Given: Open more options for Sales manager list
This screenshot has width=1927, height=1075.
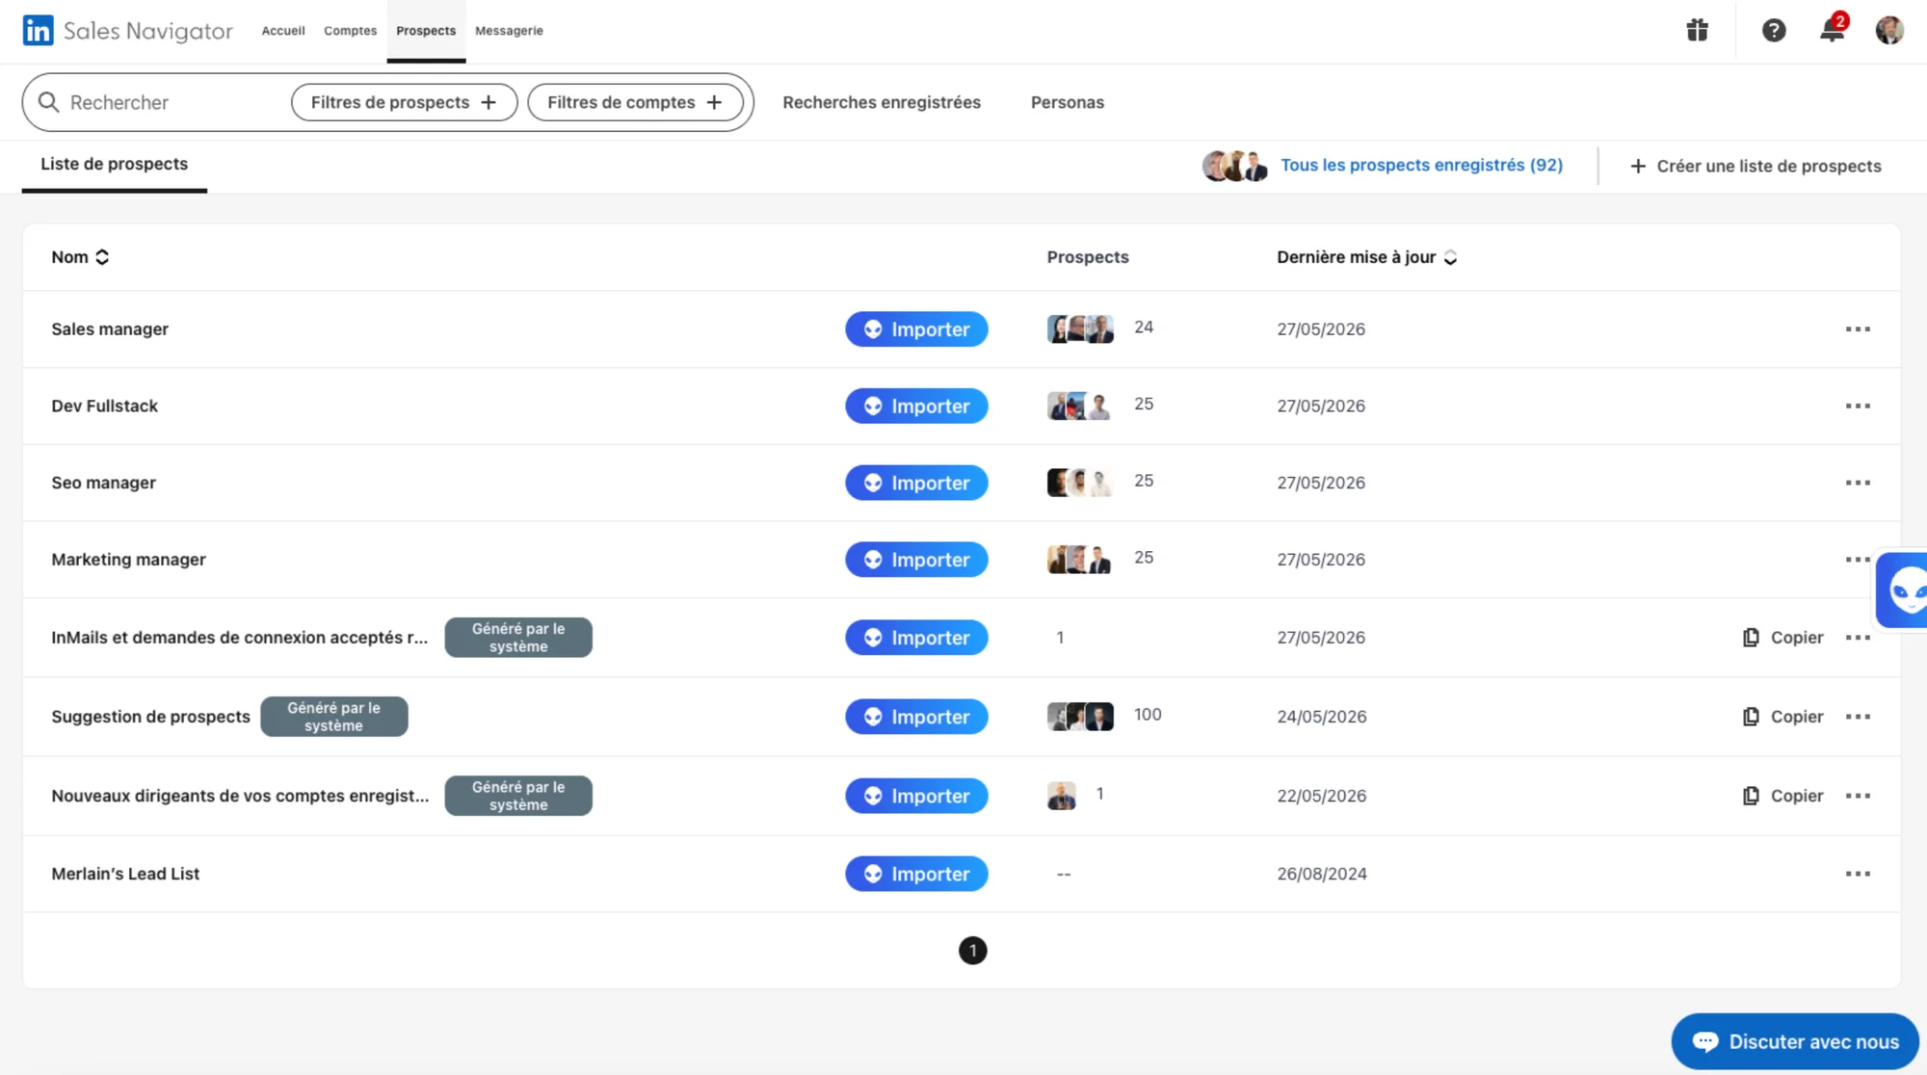Looking at the screenshot, I should 1858,329.
